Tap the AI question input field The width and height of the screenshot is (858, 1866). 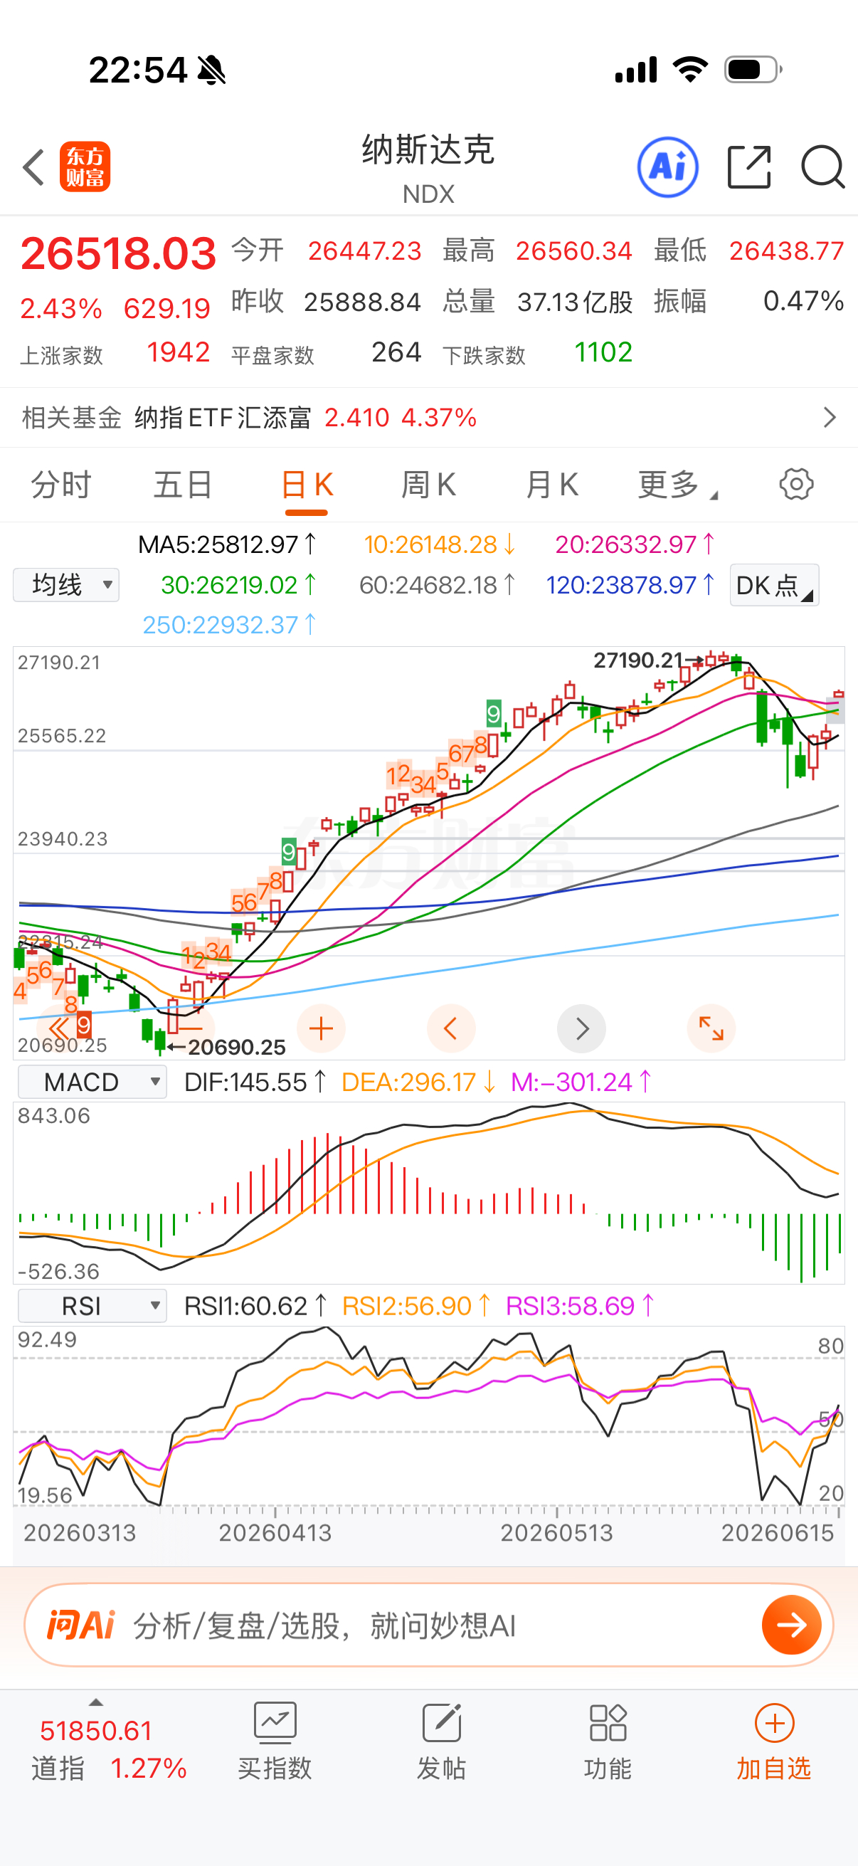tap(428, 1625)
